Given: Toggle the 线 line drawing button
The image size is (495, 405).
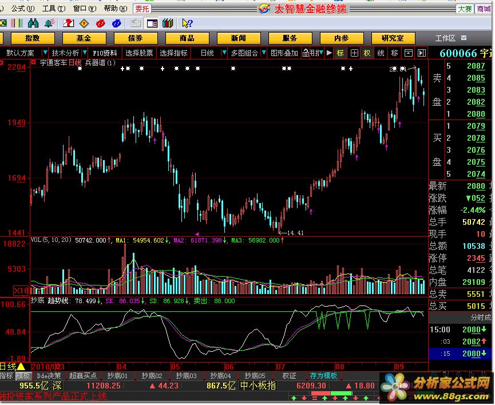Looking at the screenshot, I should pyautogui.click(x=381, y=53).
